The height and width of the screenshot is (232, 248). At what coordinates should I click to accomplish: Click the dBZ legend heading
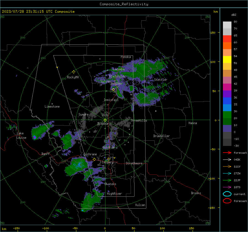click(x=234, y=15)
